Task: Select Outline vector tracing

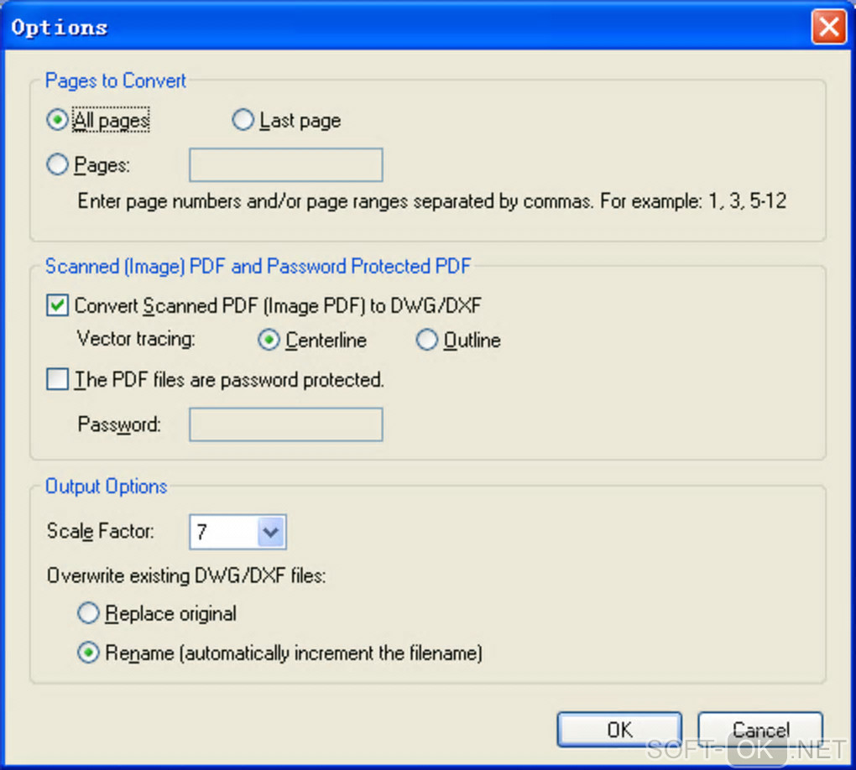Action: (x=427, y=340)
